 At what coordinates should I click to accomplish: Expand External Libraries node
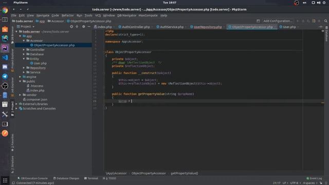(x=16, y=104)
